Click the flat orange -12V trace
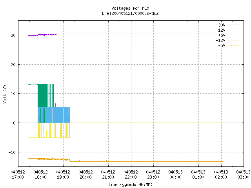 146,161
